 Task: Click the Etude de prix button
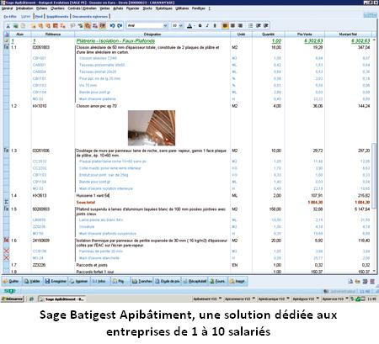[x=168, y=281]
